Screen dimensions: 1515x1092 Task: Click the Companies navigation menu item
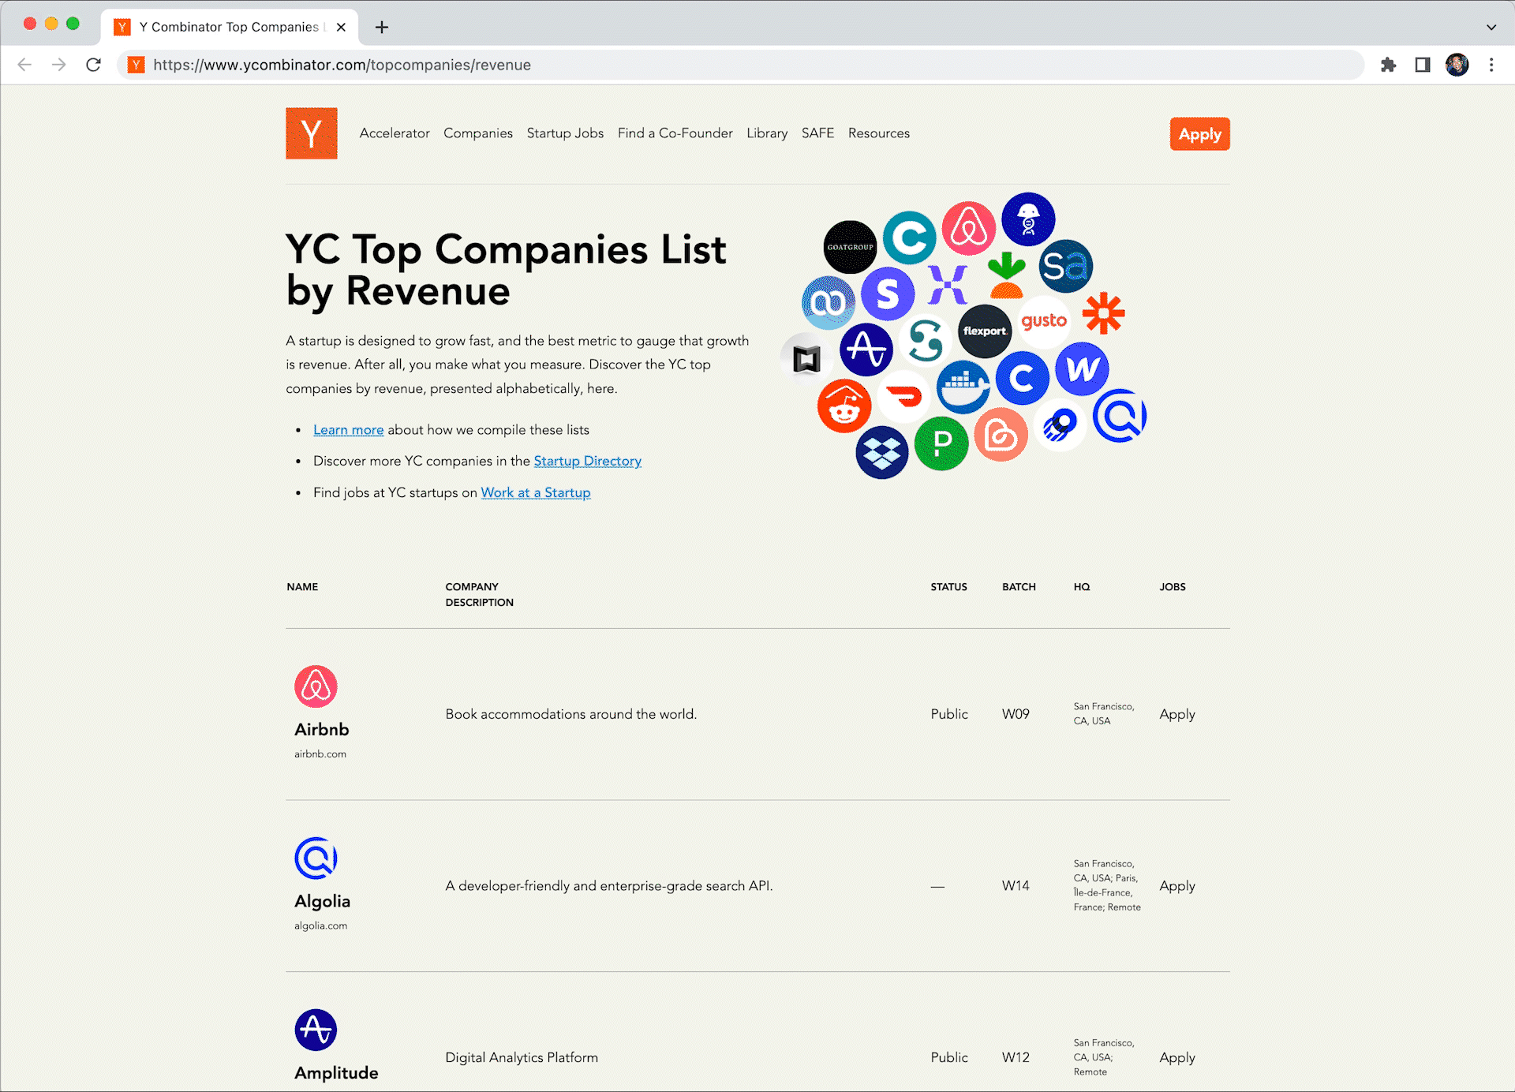tap(477, 133)
